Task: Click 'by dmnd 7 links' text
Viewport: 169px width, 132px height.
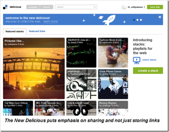Action: tap(75, 43)
